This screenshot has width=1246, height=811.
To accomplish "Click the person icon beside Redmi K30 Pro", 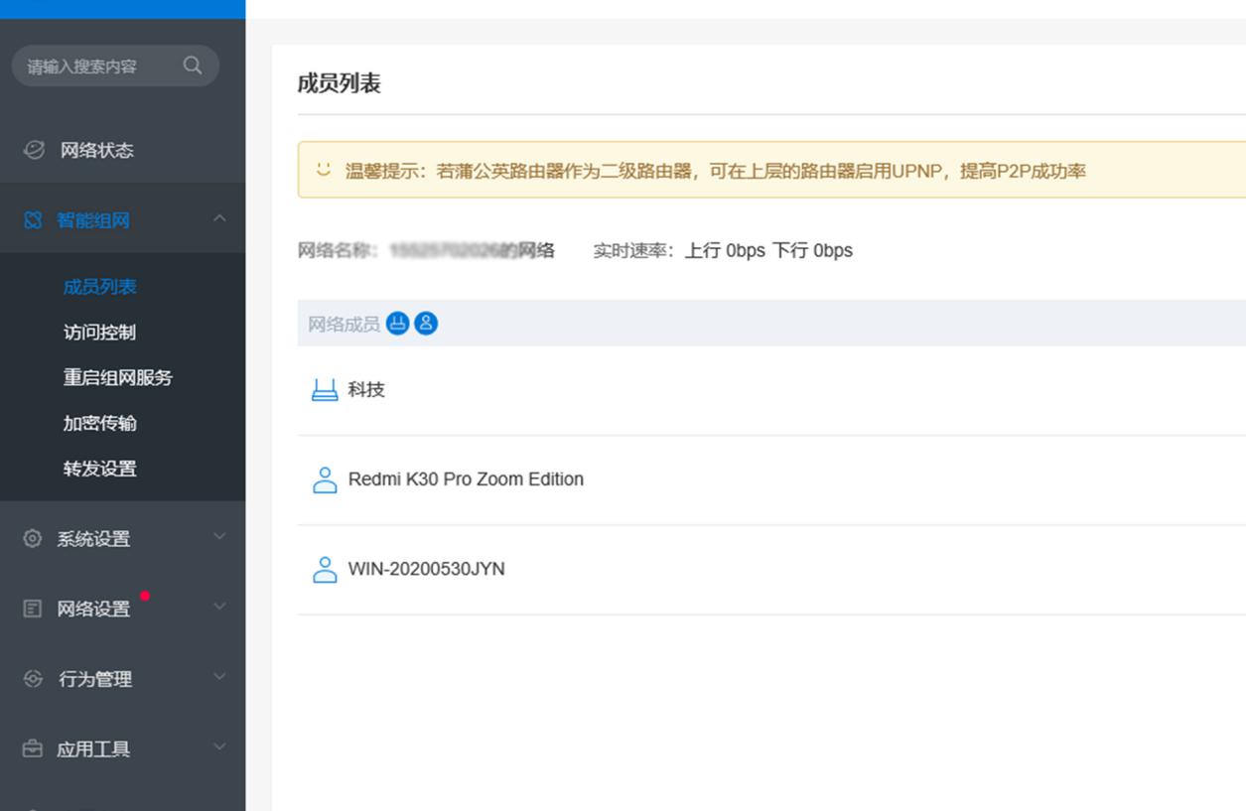I will click(x=324, y=478).
